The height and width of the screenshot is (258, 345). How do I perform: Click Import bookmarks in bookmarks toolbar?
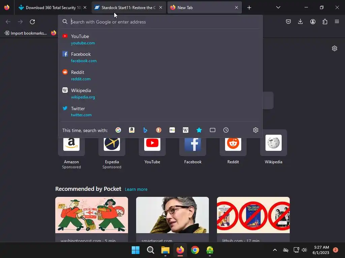(26, 33)
